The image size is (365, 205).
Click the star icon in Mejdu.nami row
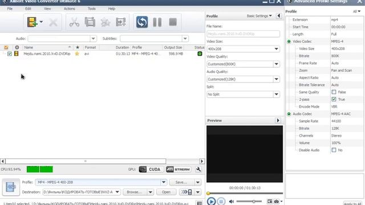pos(77,54)
